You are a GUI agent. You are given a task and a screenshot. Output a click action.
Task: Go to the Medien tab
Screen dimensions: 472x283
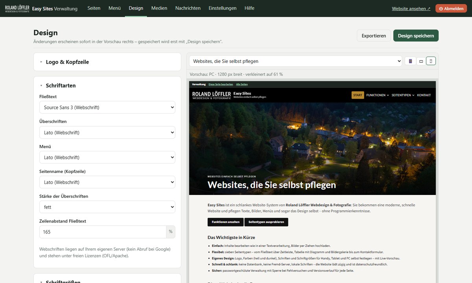159,8
